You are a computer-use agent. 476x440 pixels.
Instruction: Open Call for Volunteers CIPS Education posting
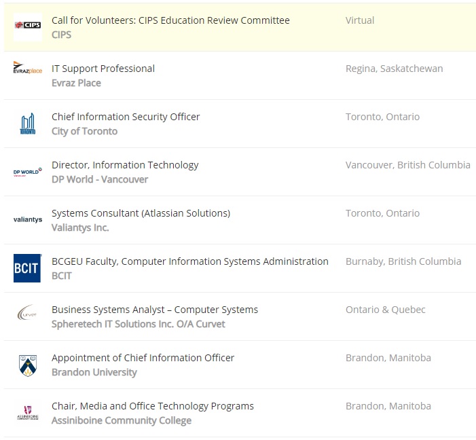[x=170, y=20]
